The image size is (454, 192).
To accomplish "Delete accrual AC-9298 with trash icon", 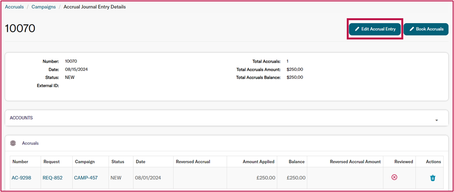I will pyautogui.click(x=433, y=178).
